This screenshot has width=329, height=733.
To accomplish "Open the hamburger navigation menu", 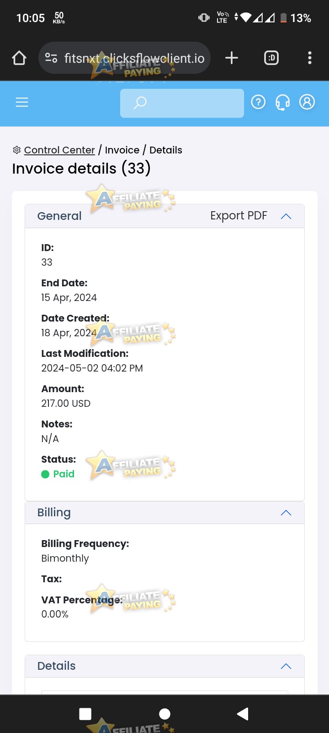I will [x=22, y=102].
